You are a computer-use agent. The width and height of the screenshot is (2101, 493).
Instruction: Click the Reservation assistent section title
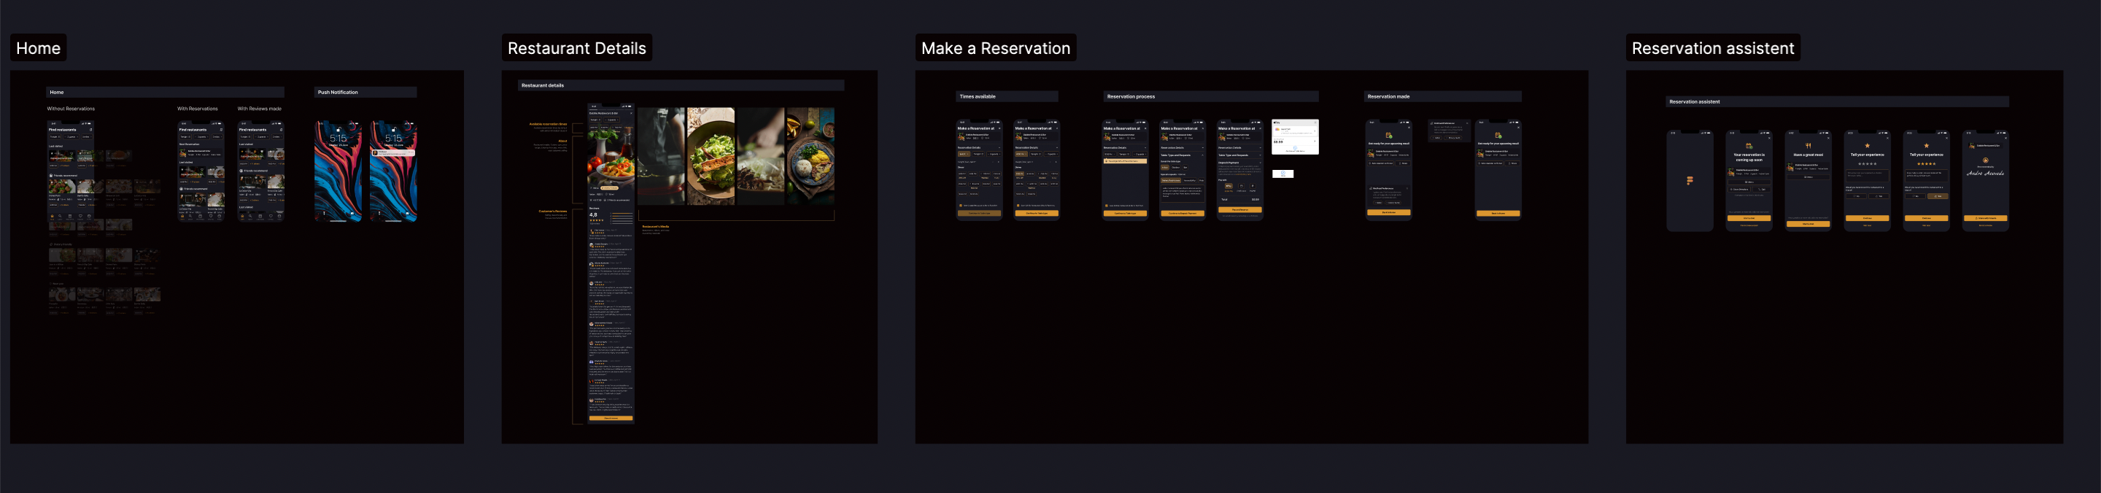[1712, 48]
